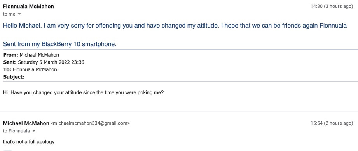Click sender name Fionnuala McMahon at top

click(x=28, y=6)
